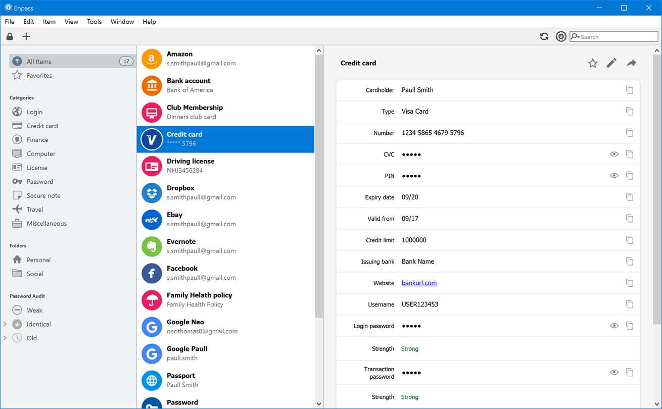
Task: Copy the Website field value
Action: pyautogui.click(x=630, y=283)
